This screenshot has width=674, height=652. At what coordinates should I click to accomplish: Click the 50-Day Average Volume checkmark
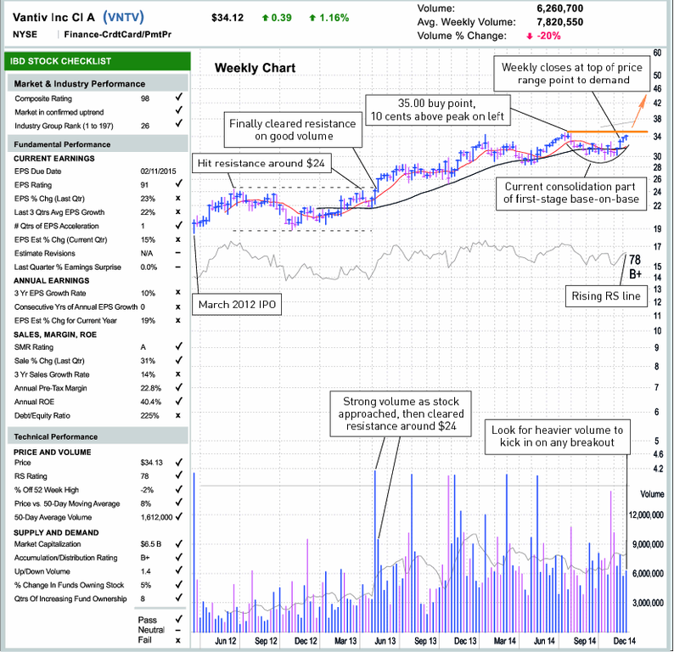pyautogui.click(x=179, y=516)
